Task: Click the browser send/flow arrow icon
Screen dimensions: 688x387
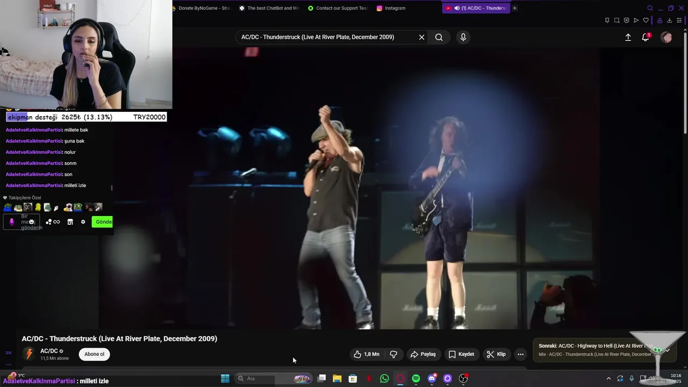Action: click(636, 20)
